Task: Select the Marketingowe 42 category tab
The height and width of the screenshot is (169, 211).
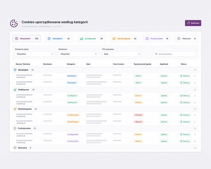Action: pyautogui.click(x=124, y=39)
